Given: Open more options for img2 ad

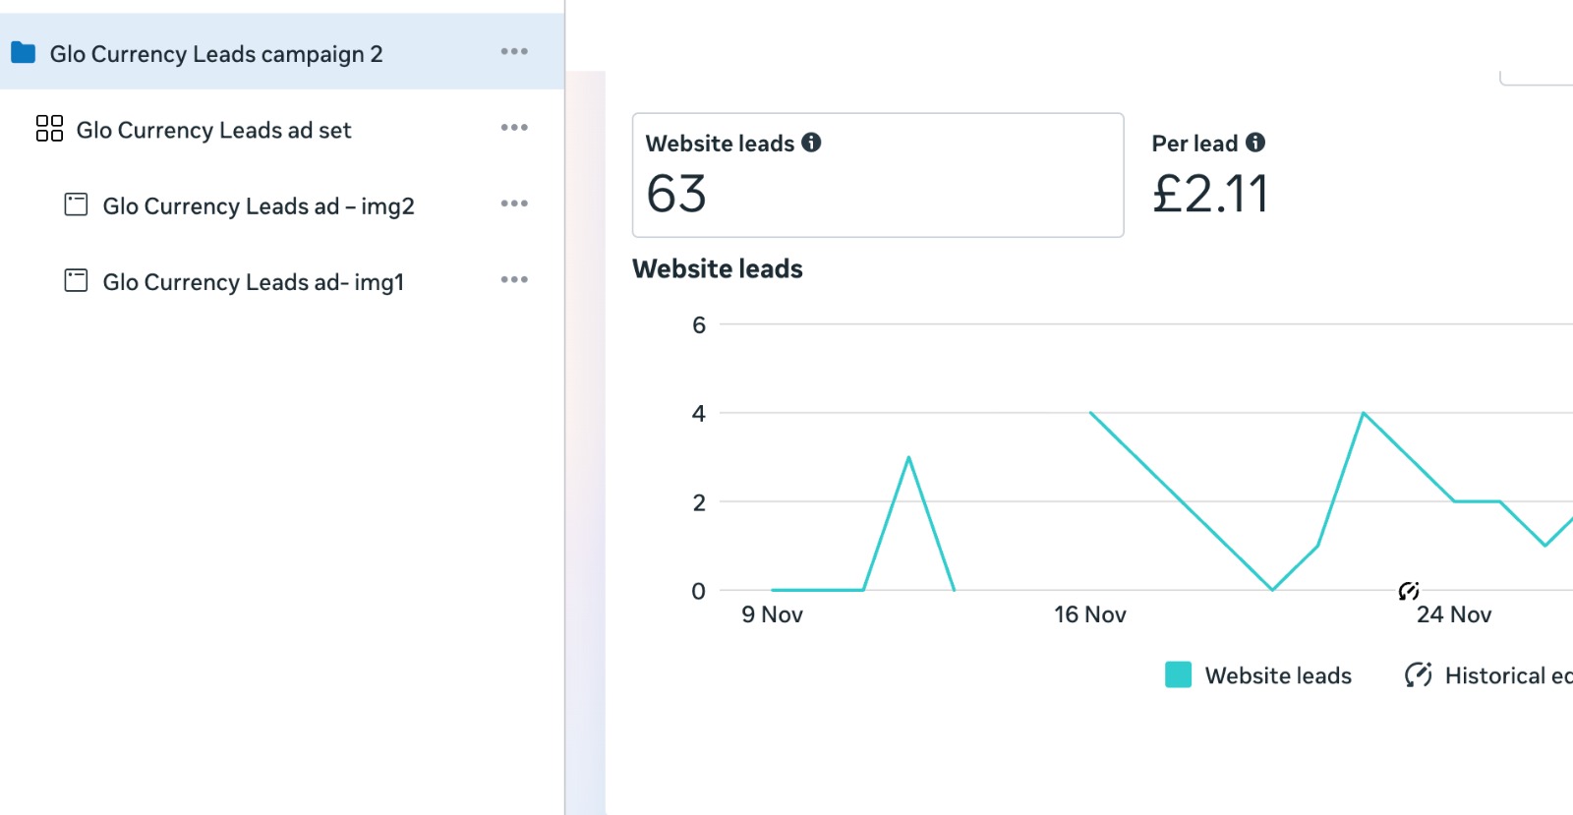Looking at the screenshot, I should coord(514,204).
